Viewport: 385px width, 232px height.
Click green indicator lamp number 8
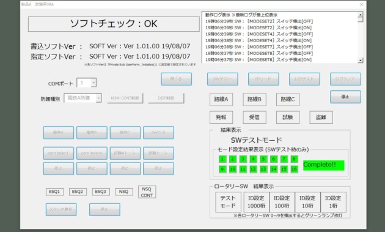(x=294, y=159)
